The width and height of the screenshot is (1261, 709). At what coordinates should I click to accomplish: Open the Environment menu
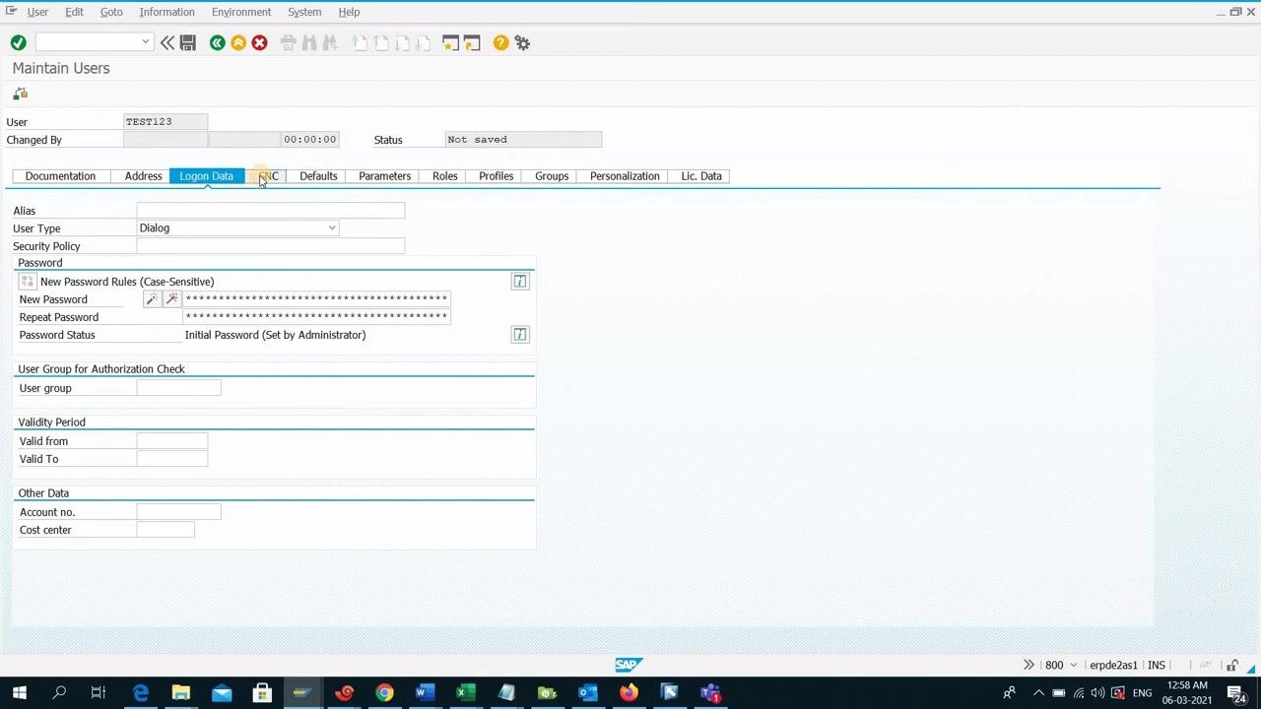click(241, 12)
